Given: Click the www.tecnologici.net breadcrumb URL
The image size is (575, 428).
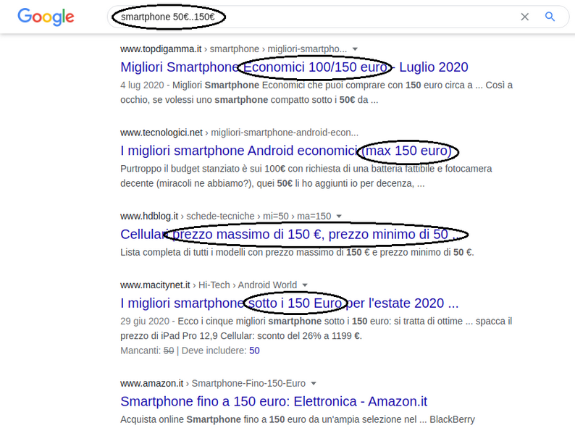Looking at the screenshot, I should pyautogui.click(x=161, y=133).
